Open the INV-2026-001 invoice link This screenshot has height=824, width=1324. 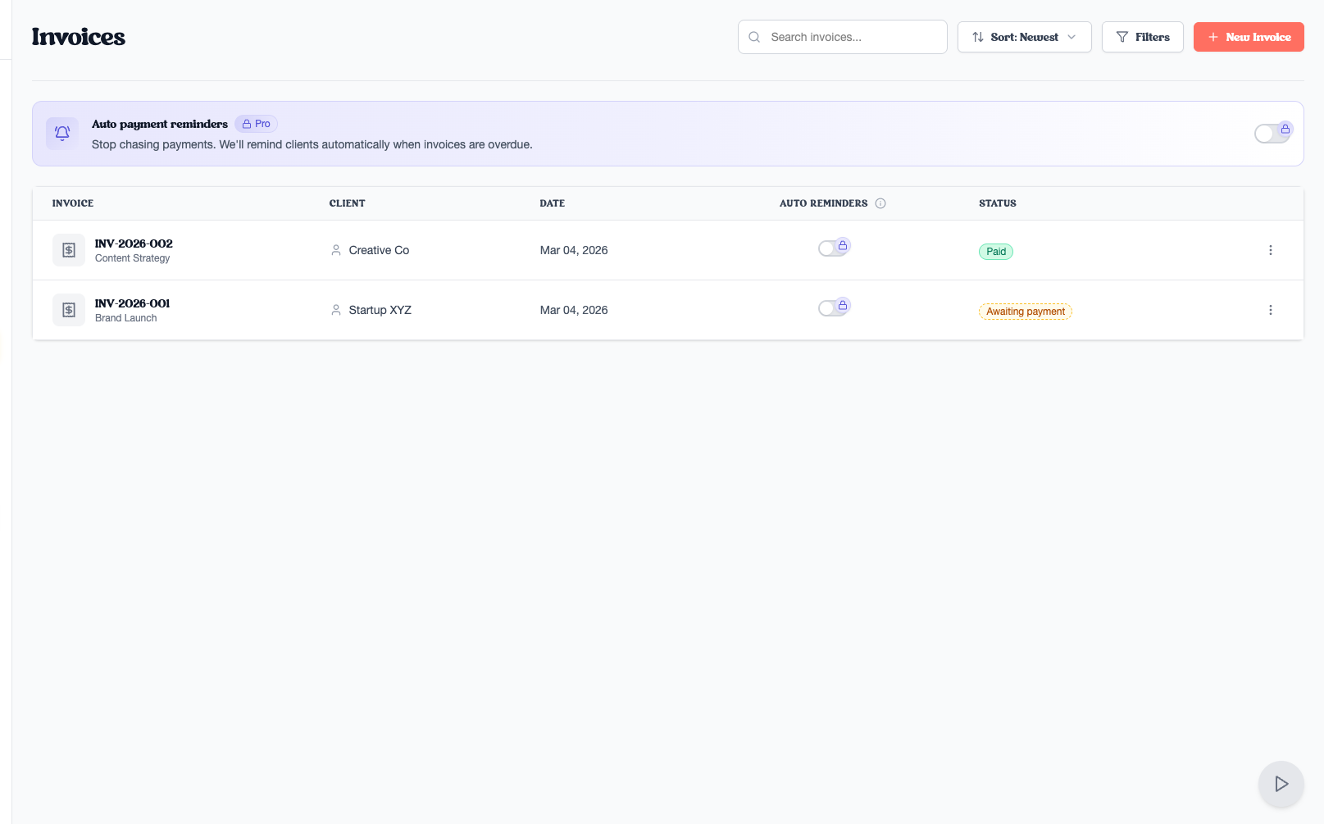(132, 303)
